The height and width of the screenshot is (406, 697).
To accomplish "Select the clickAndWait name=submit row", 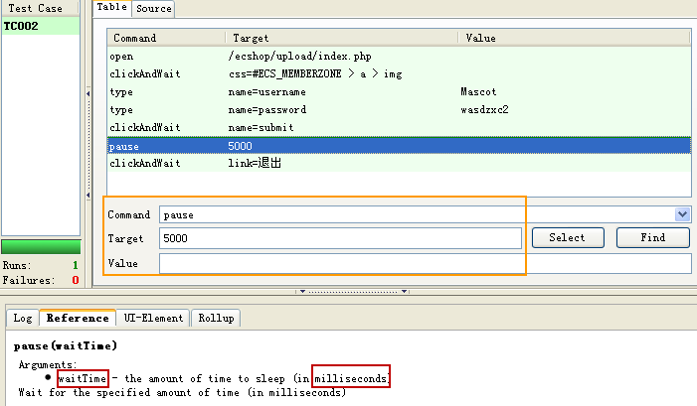I will 399,127.
